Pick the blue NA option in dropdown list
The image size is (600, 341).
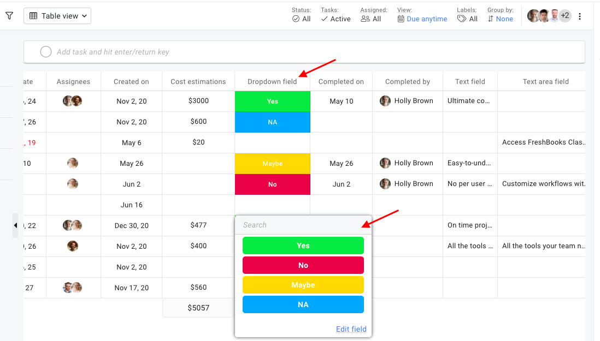coord(303,304)
